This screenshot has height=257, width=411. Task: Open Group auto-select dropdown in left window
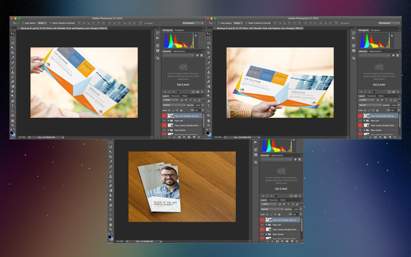[x=42, y=23]
